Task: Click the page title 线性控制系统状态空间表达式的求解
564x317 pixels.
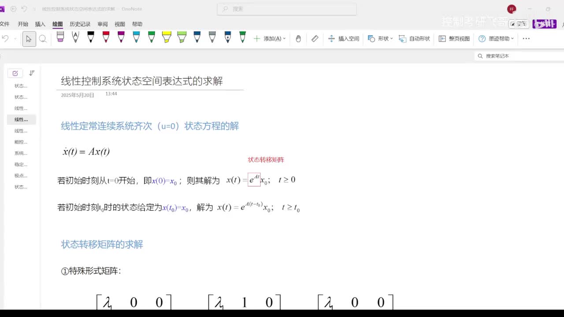Action: point(142,81)
